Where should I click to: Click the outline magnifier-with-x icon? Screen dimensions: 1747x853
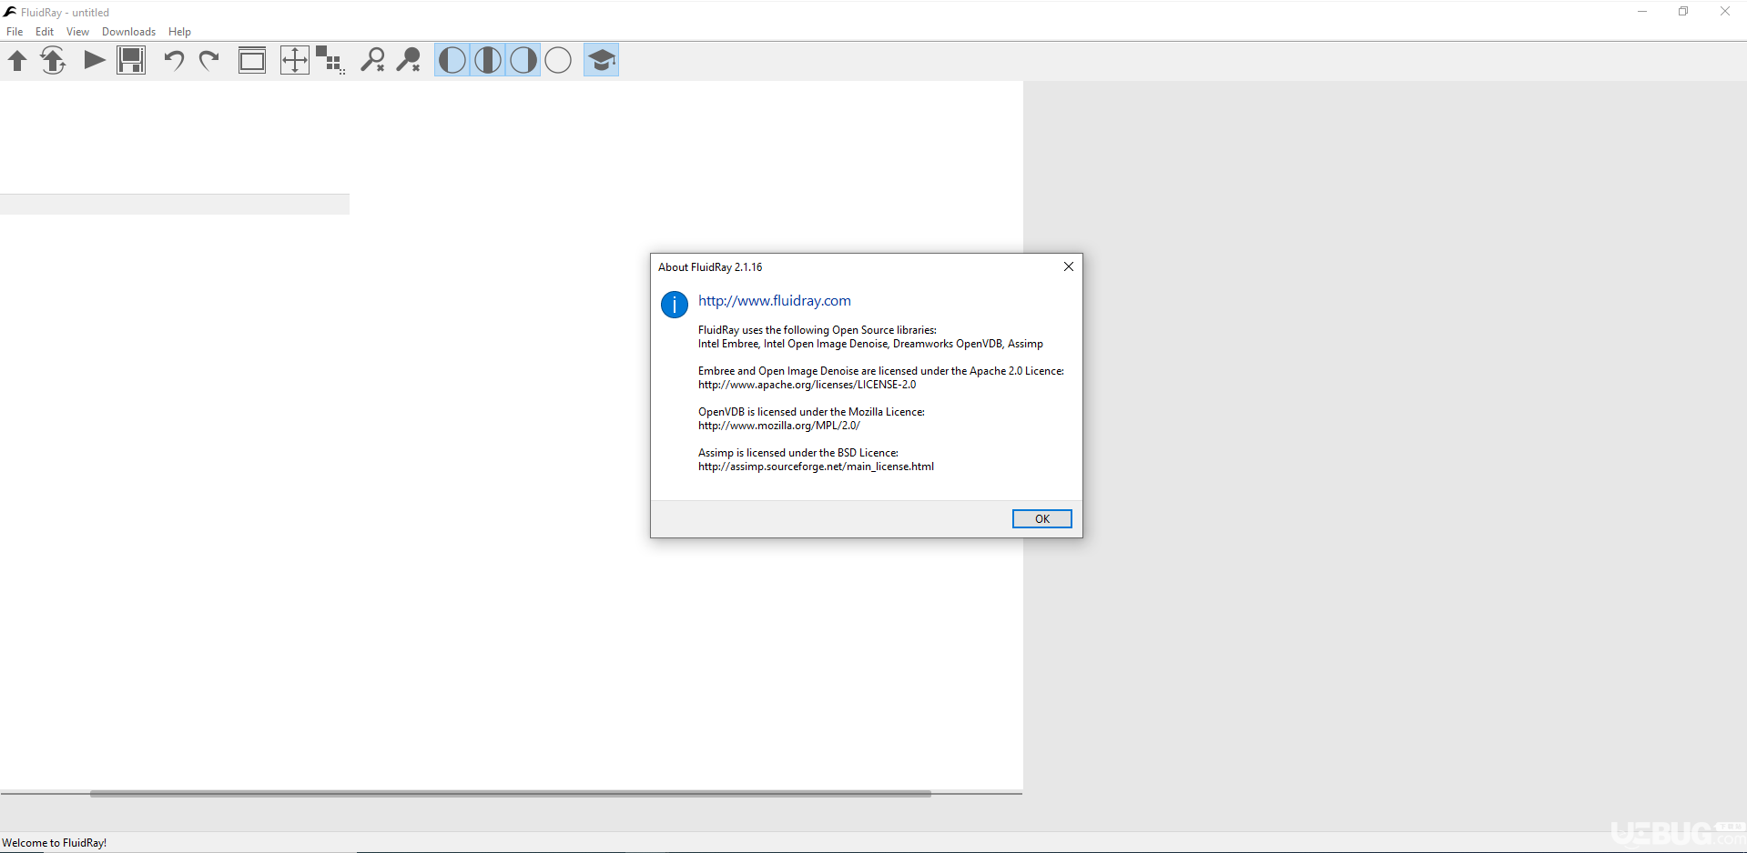point(372,61)
